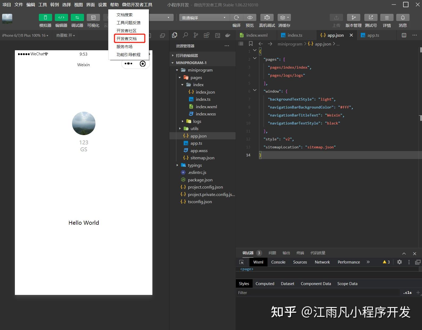The image size is (422, 330).
Task: Click the bookmark icon in breadcrumb bar
Action: point(251,44)
